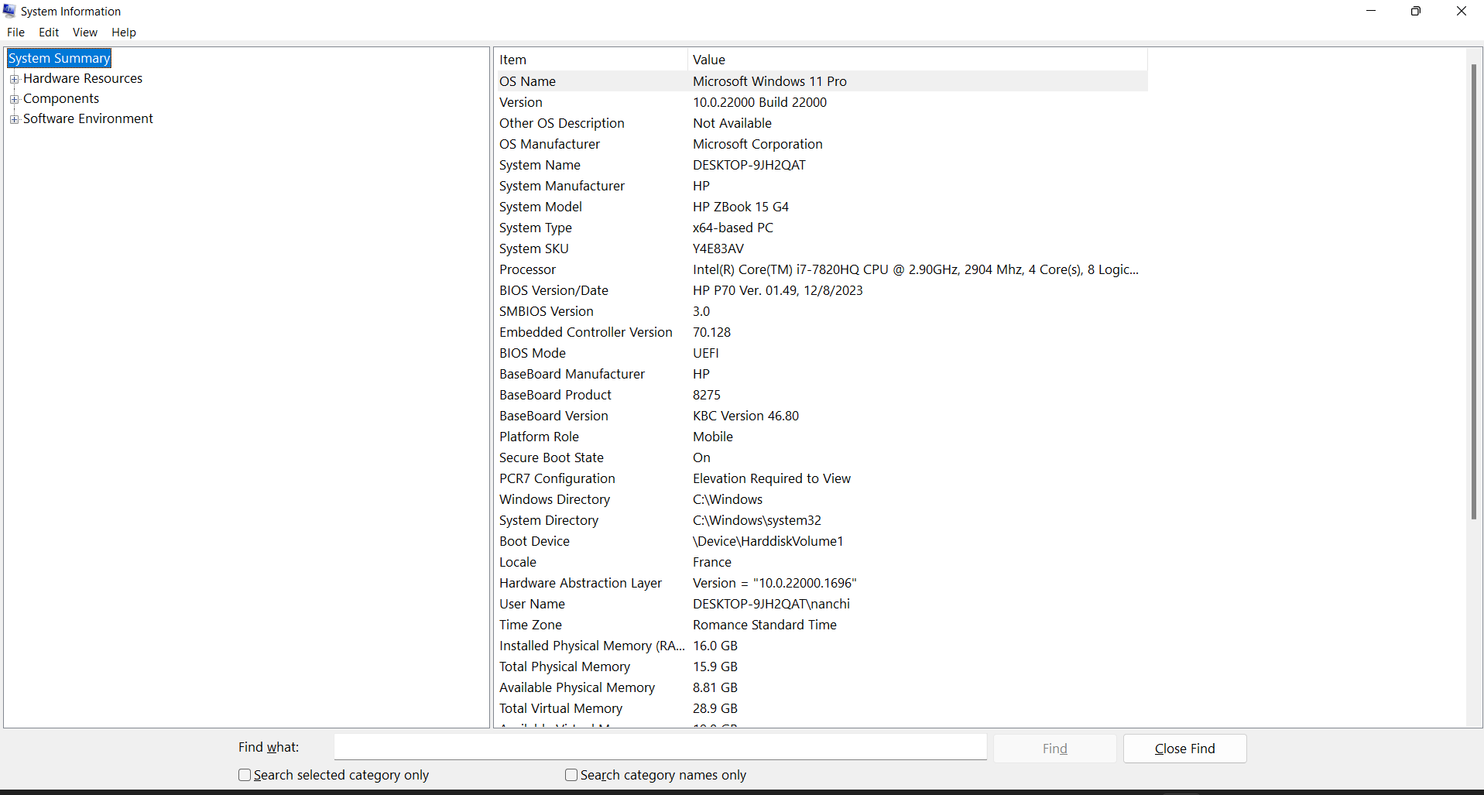Open the Help menu
The width and height of the screenshot is (1484, 795).
pyautogui.click(x=124, y=33)
